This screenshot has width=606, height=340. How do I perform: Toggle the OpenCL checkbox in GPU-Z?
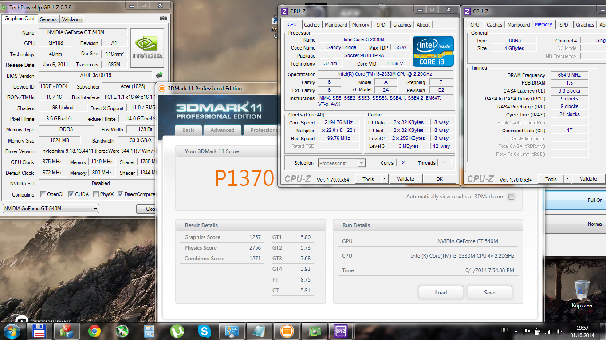43,194
